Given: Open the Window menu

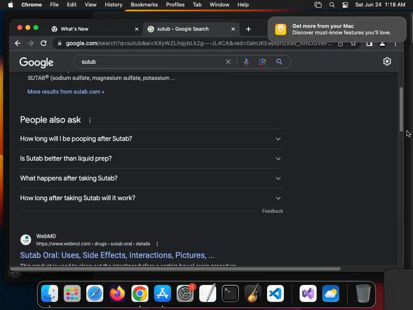Looking at the screenshot, I should tap(219, 5).
